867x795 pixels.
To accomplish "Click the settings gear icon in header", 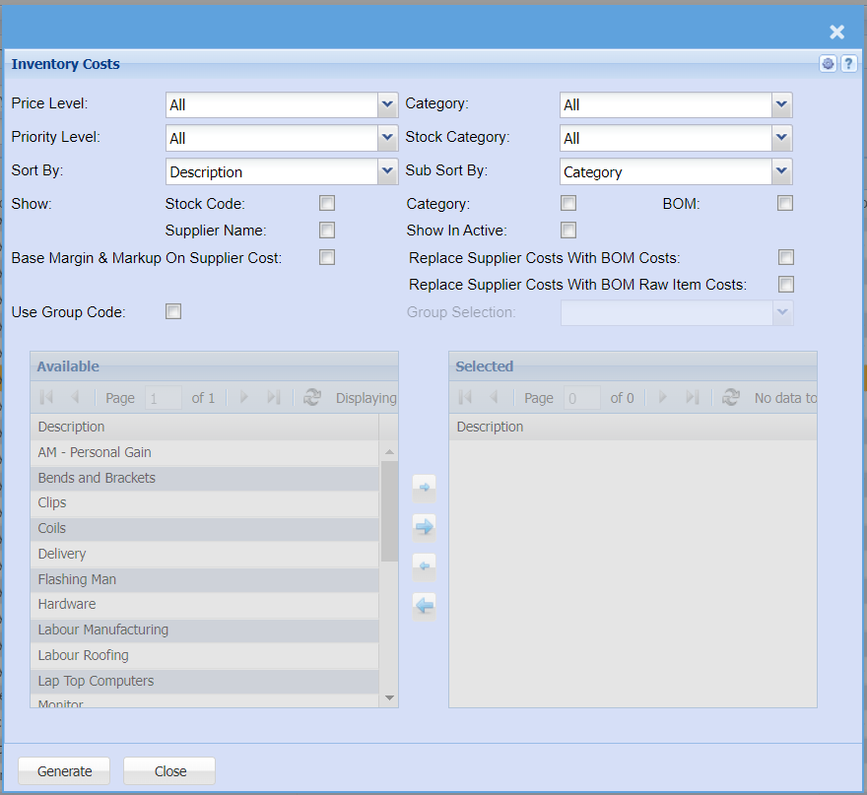I will coord(828,64).
